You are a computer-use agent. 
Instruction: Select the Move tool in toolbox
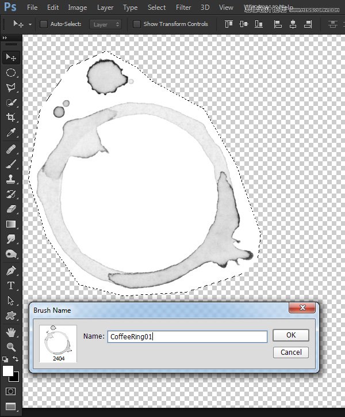coord(11,57)
